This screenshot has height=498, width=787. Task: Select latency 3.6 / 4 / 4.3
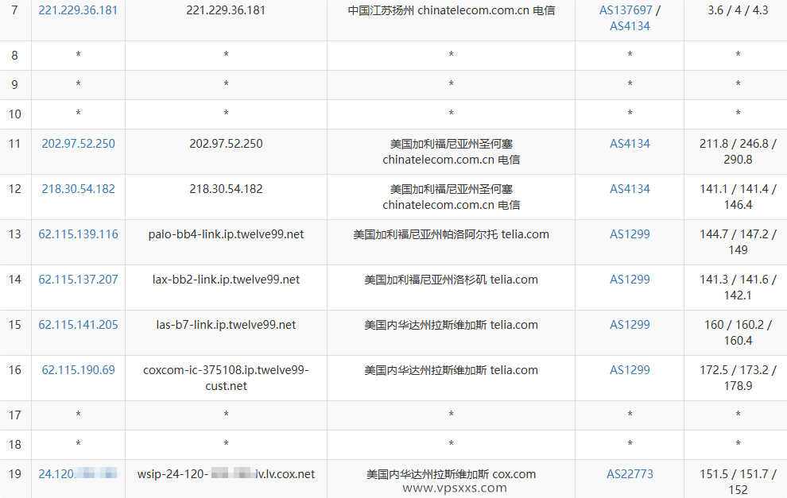[x=738, y=10]
